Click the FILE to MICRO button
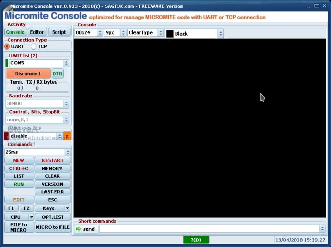Image resolution: width=331 pixels, height=247 pixels. click(19, 227)
